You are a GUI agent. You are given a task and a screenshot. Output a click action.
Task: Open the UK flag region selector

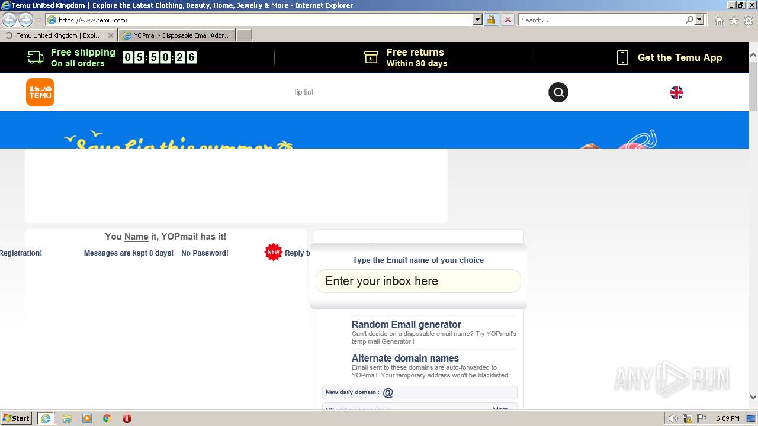coord(676,92)
